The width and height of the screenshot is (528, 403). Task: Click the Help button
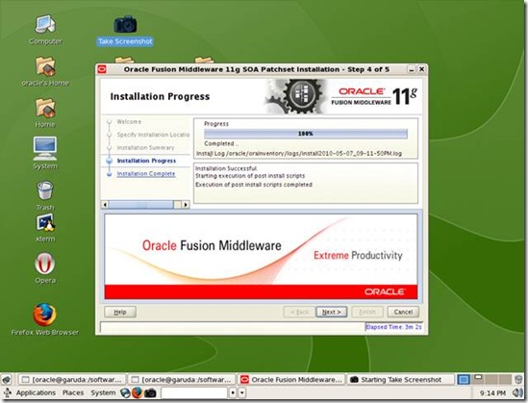click(120, 312)
